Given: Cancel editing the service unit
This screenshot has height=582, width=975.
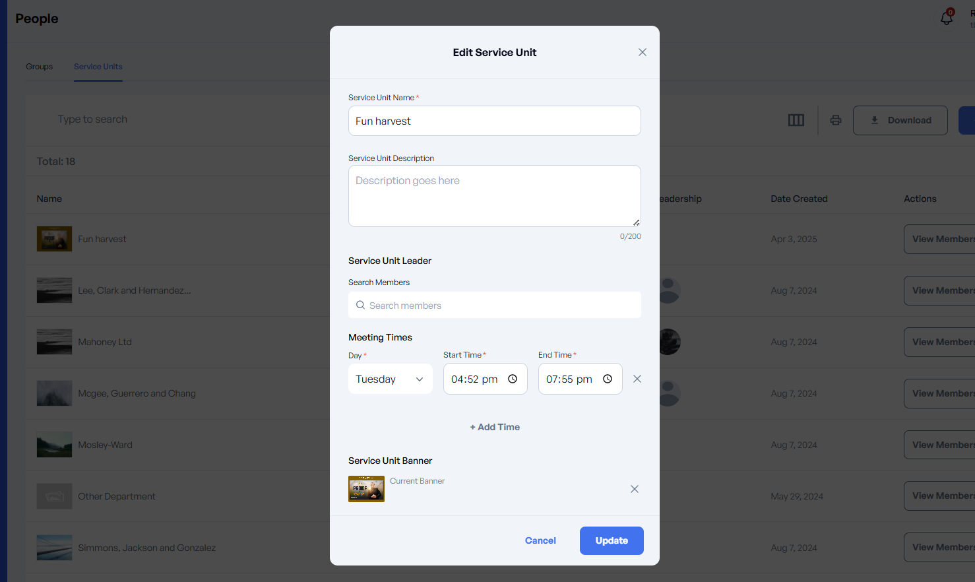Looking at the screenshot, I should 540,540.
